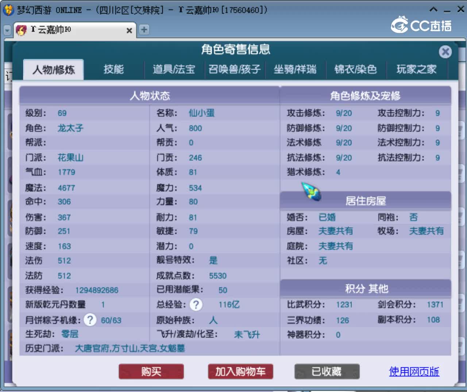Click the help icon beside 月饼粽子机缘
467x392 pixels.
(90, 320)
